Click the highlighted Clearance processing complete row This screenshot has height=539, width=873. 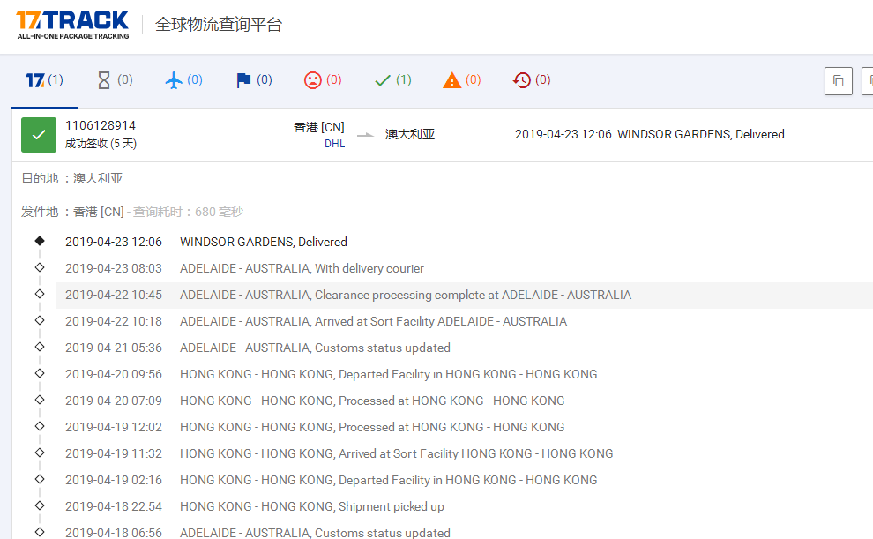click(405, 295)
